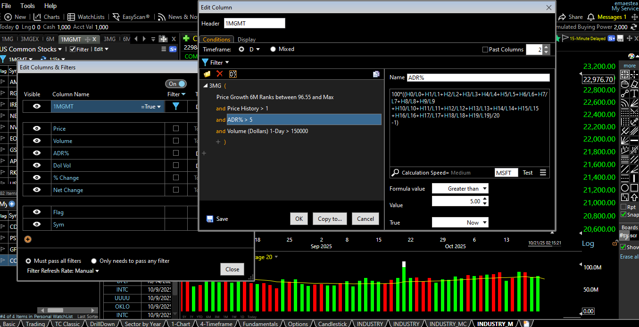Launch EasyScan from the toolbar
The image size is (639, 327).
(x=131, y=17)
